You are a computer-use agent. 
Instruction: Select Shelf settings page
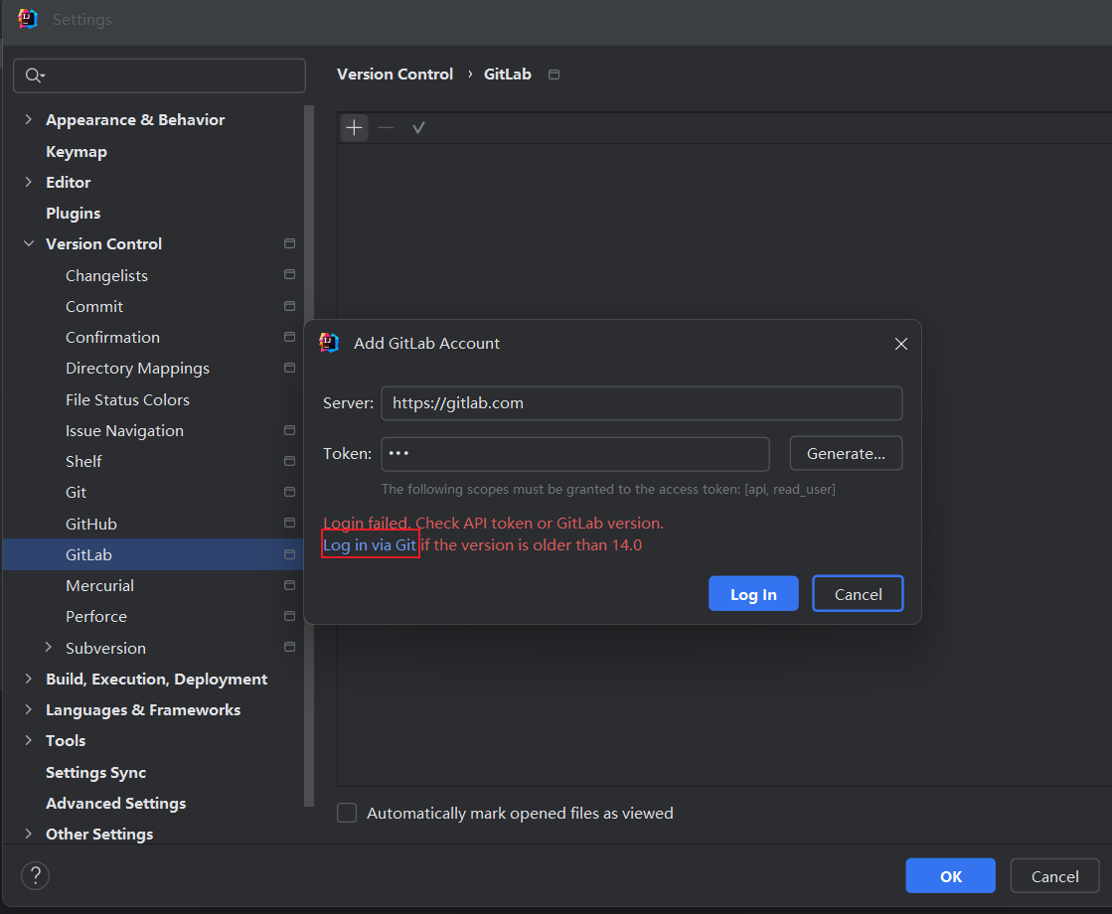pos(83,462)
